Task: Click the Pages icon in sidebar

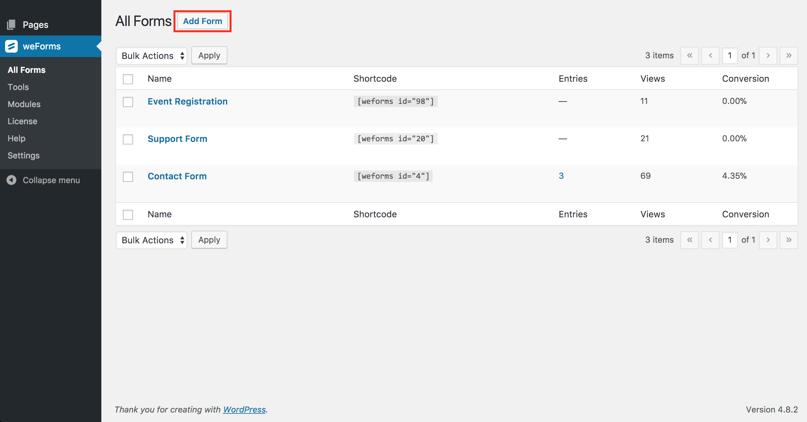Action: tap(11, 25)
